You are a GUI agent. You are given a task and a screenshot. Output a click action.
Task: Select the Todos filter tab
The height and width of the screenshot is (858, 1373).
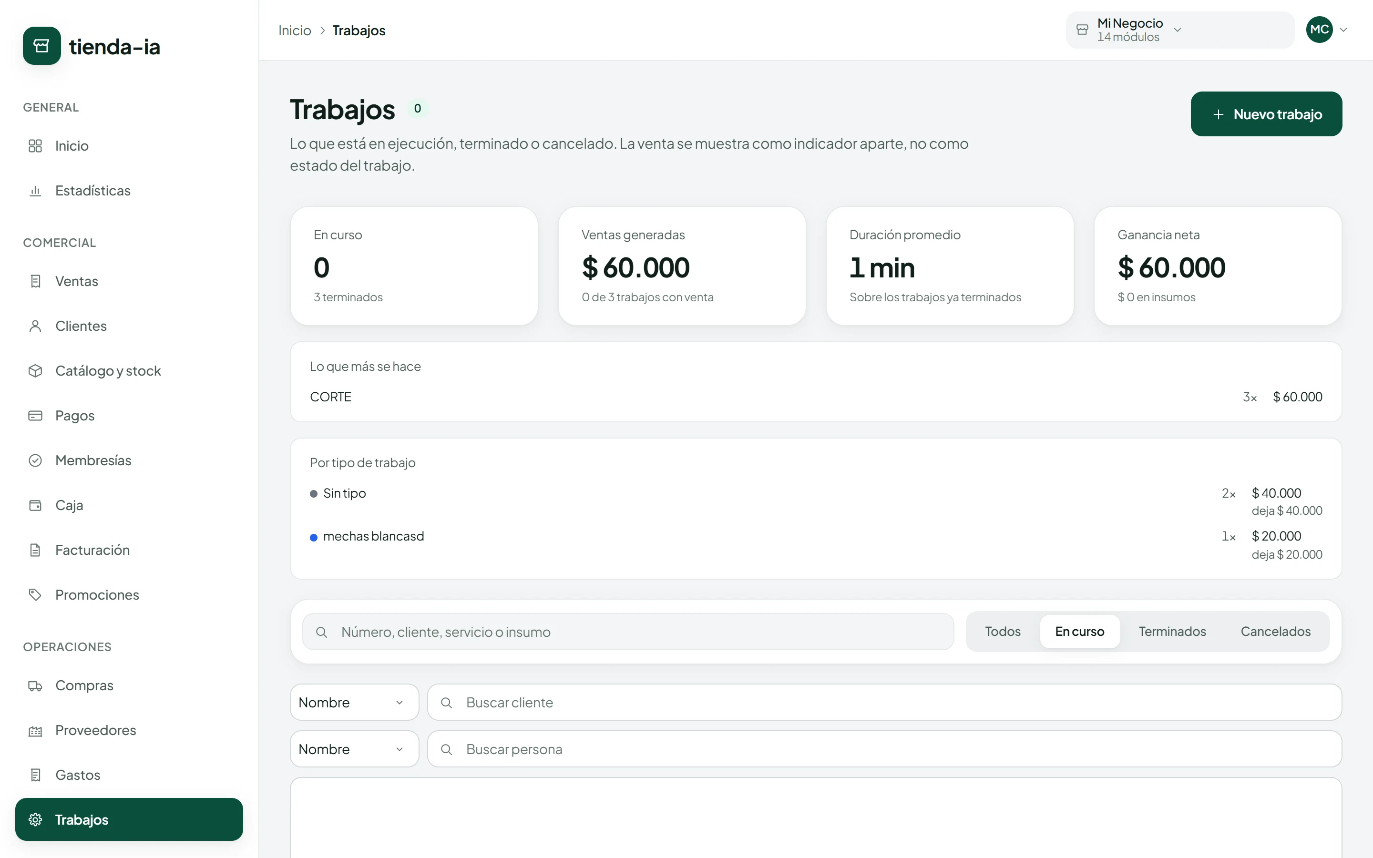pyautogui.click(x=1003, y=632)
